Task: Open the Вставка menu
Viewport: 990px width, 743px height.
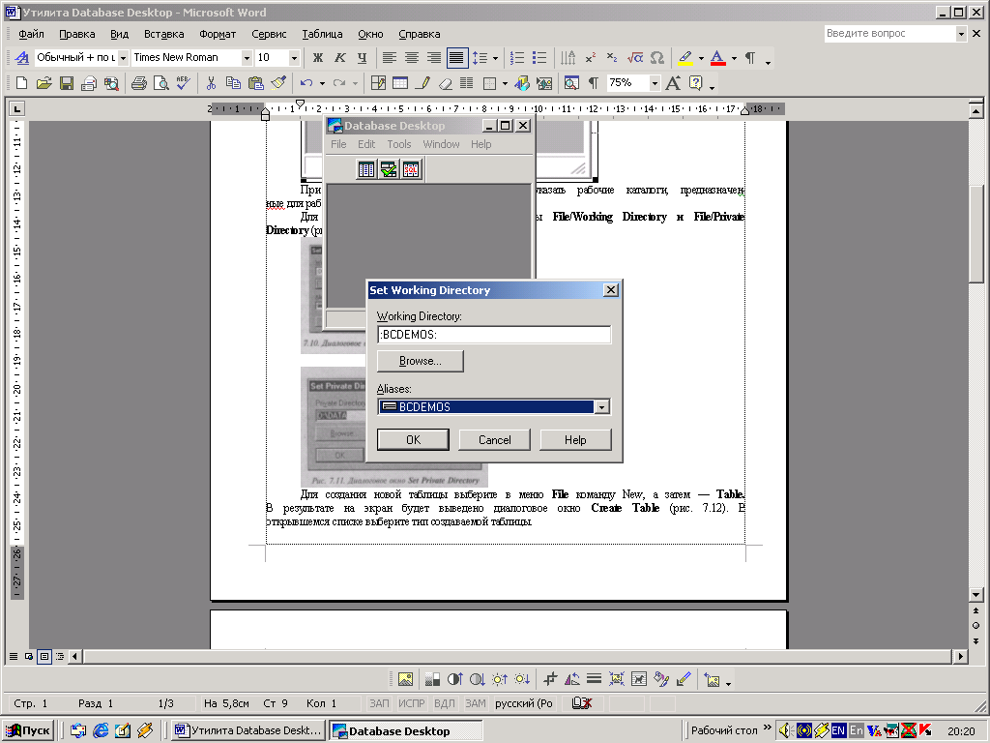Action: point(164,34)
